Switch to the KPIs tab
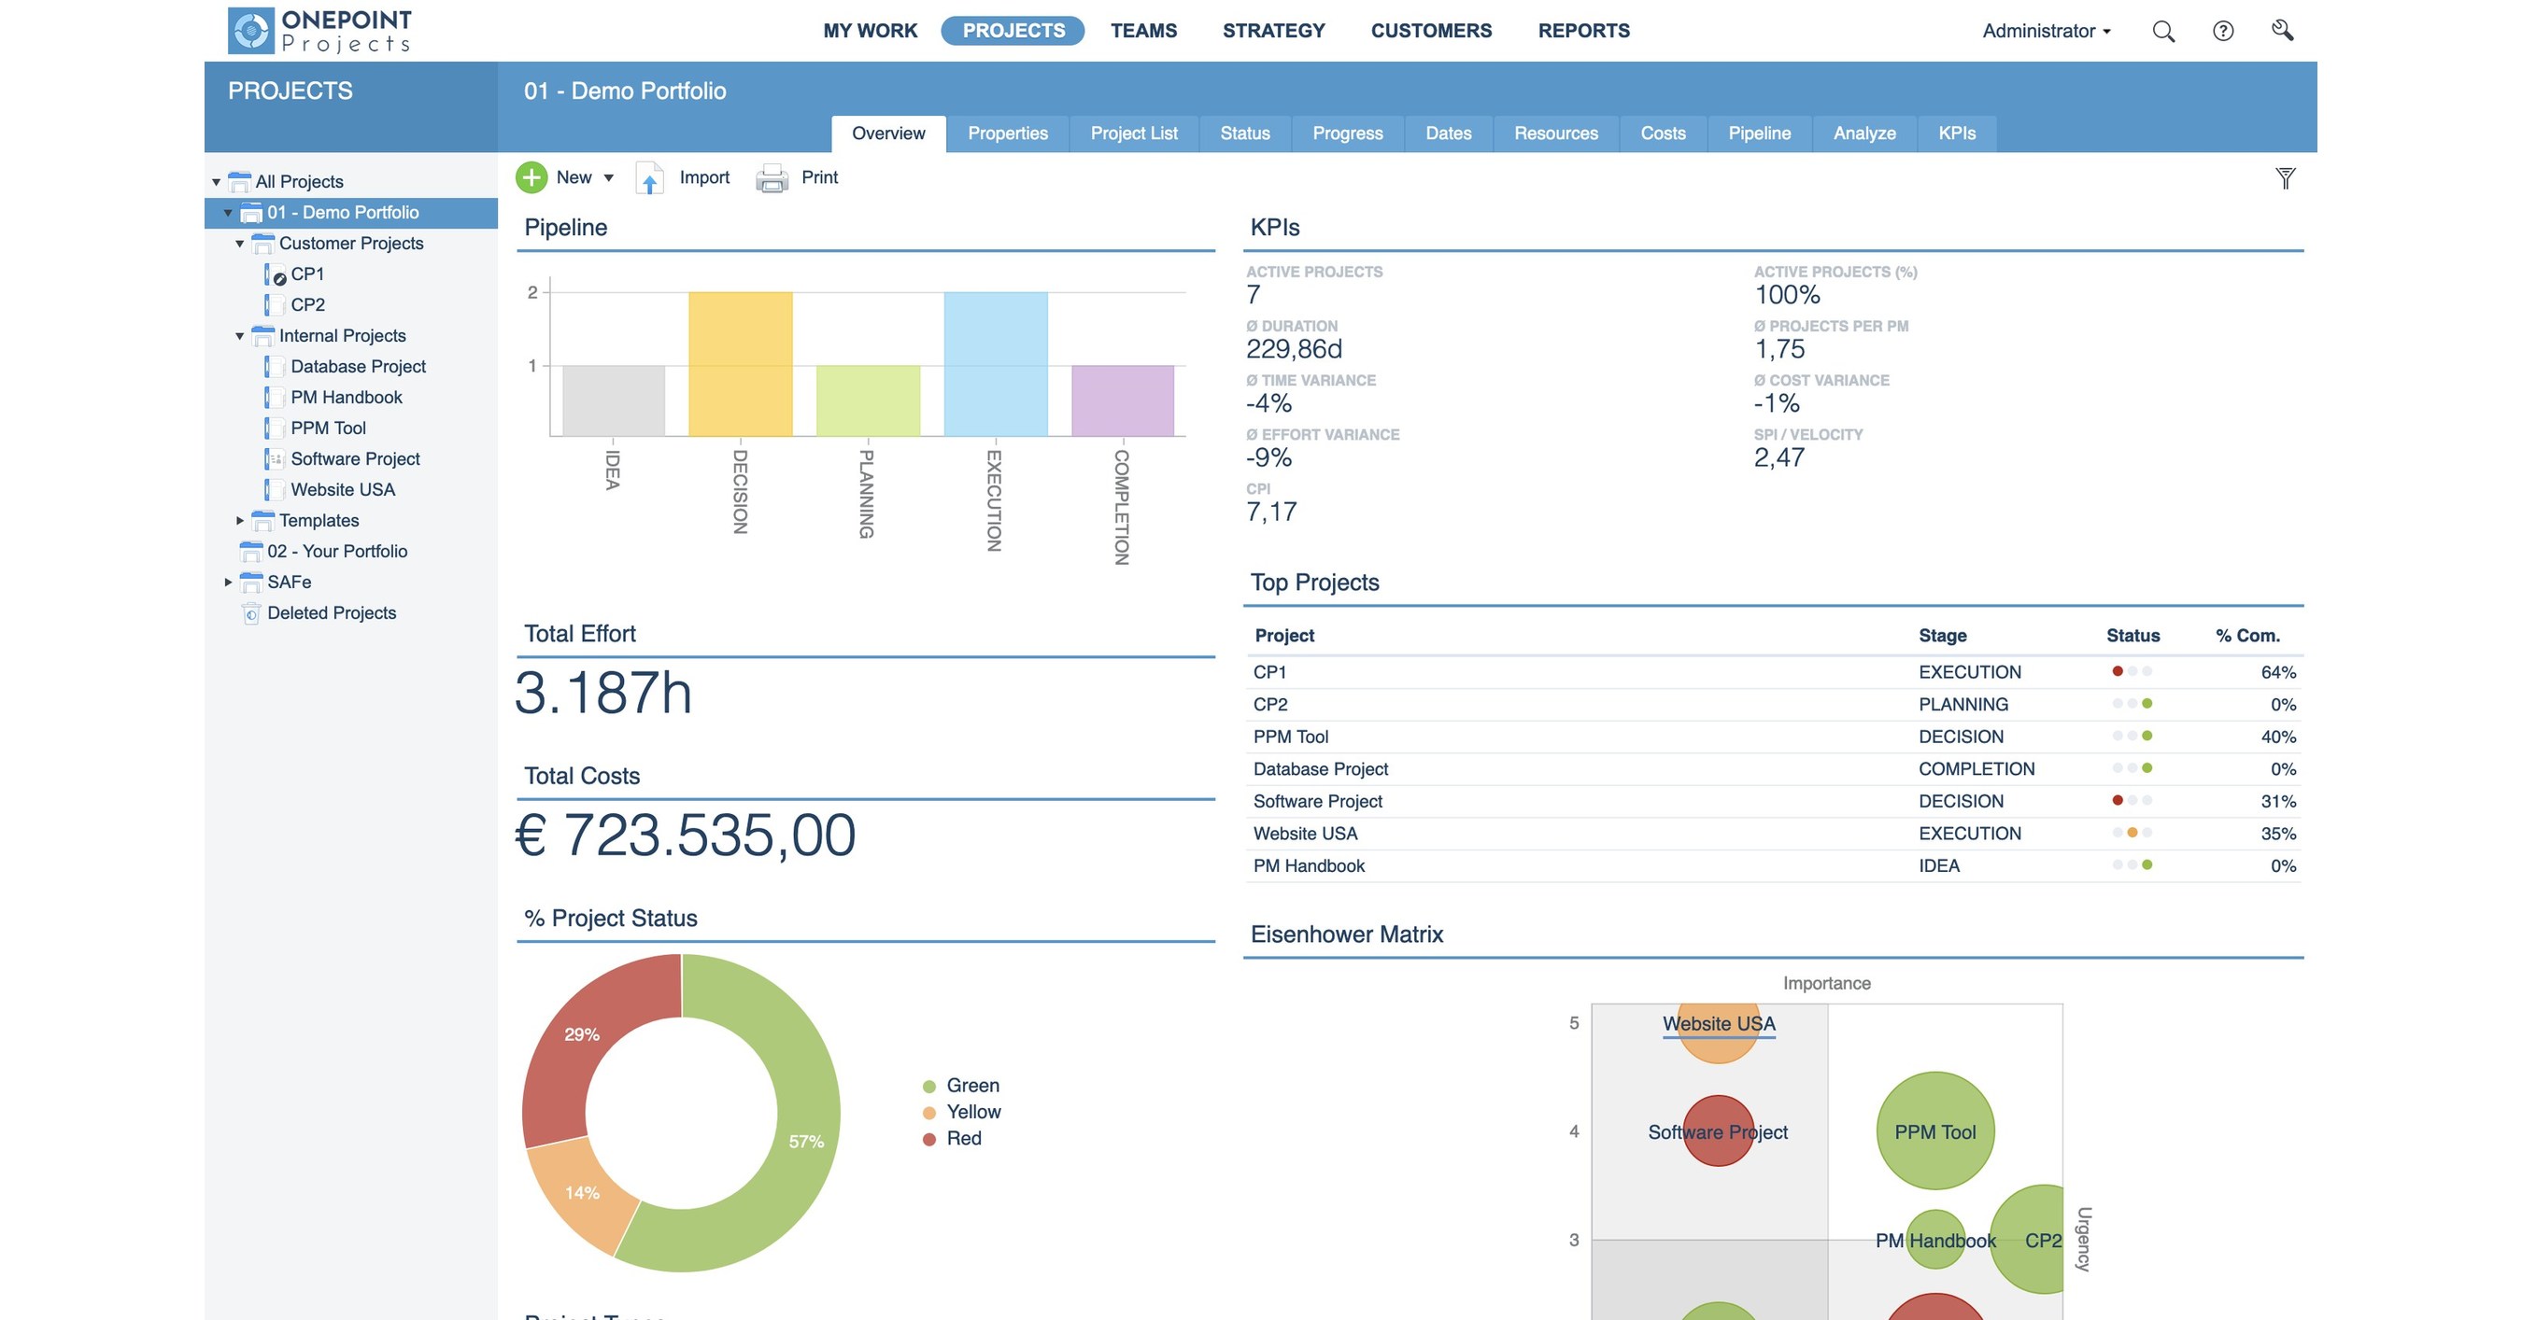 click(1956, 134)
